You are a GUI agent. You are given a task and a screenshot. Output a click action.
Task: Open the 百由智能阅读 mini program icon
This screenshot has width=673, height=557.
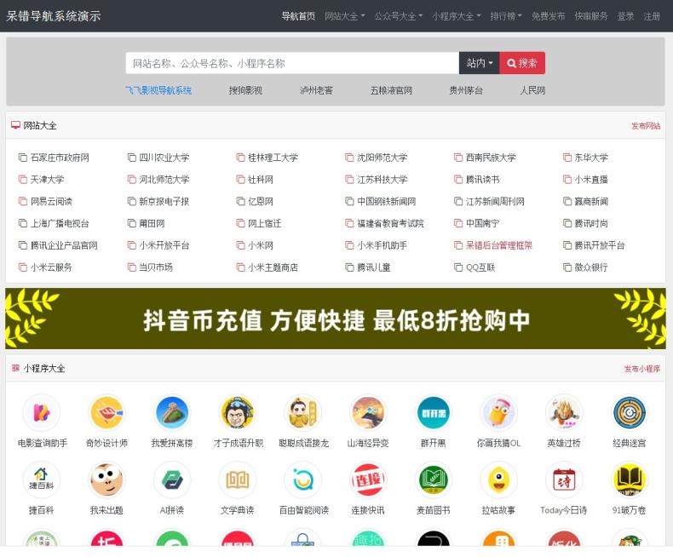point(303,479)
